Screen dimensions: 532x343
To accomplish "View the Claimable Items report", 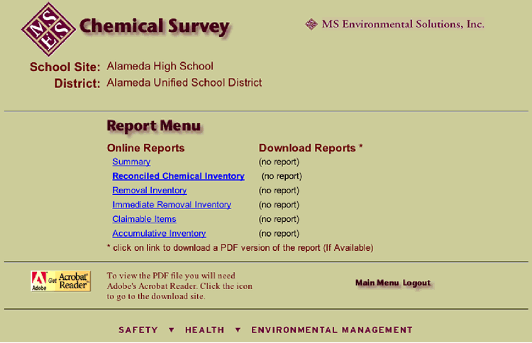I will (144, 219).
